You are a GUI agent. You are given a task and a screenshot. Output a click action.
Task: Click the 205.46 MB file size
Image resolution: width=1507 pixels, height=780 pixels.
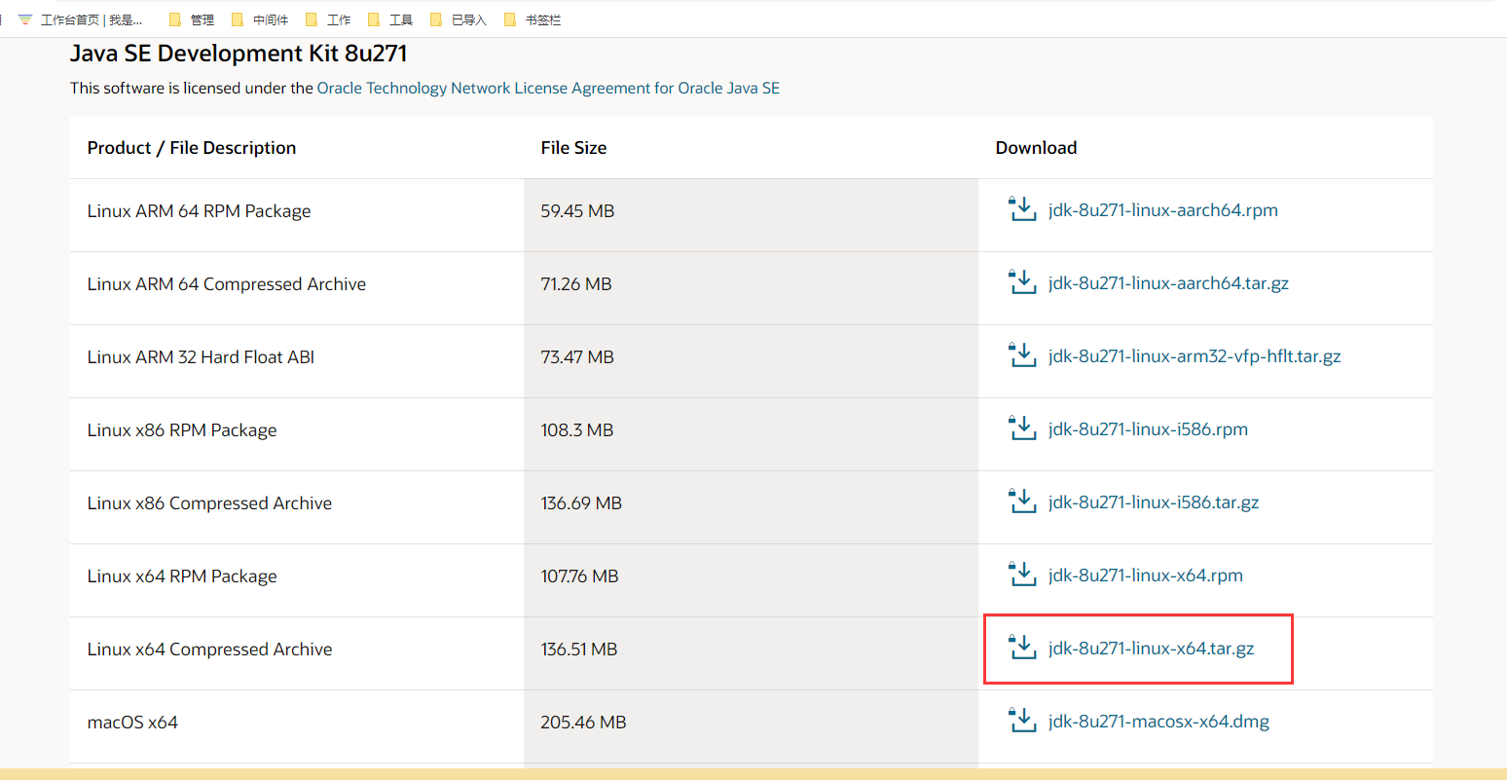(583, 723)
